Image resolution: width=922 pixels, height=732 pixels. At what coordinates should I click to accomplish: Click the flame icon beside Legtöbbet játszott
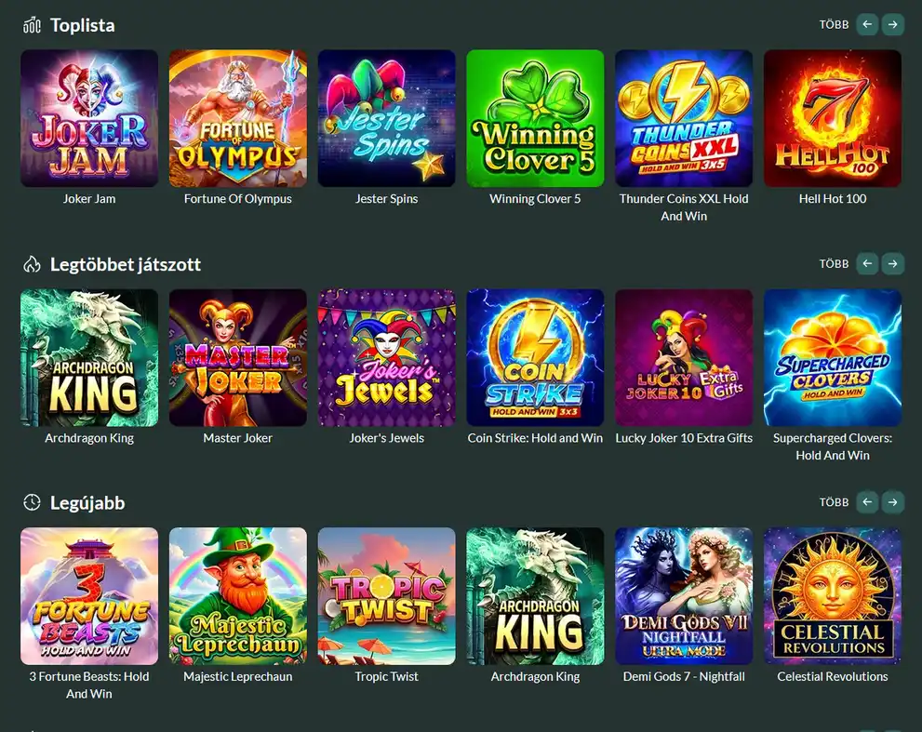tap(32, 264)
